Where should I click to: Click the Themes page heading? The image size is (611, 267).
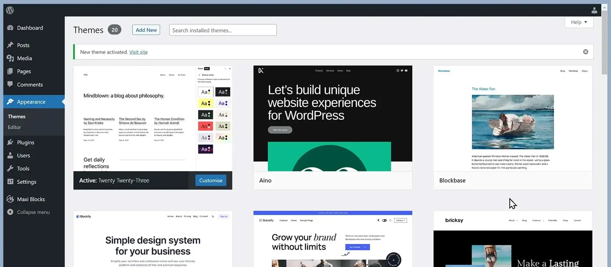click(88, 30)
